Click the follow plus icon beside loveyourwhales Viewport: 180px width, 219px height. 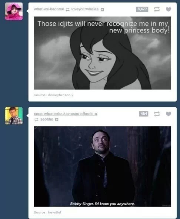tap(102, 10)
